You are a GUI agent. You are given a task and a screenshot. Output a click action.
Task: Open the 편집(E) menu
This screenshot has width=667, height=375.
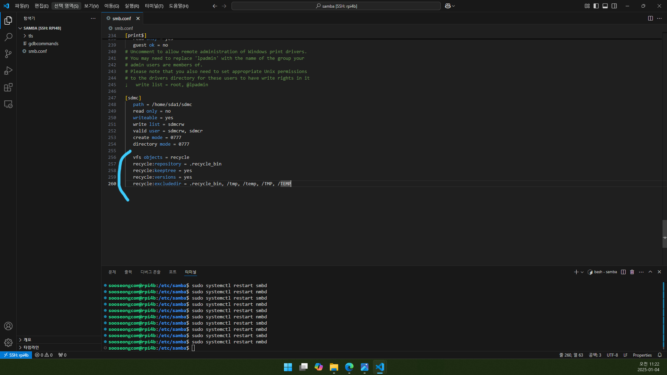tap(41, 6)
